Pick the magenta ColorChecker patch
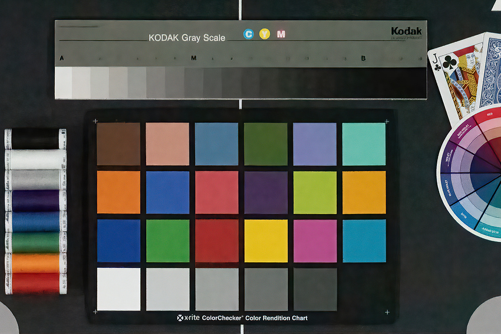Image resolution: width=501 pixels, height=334 pixels. pyautogui.click(x=315, y=241)
